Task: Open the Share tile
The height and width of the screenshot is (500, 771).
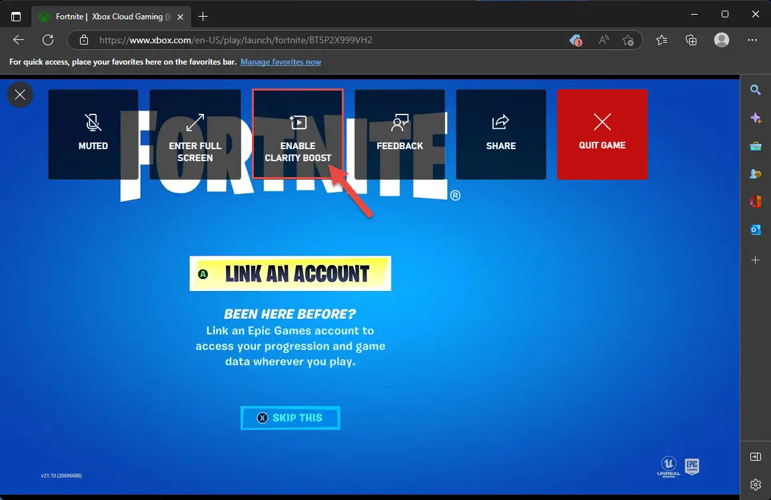Action: click(501, 134)
